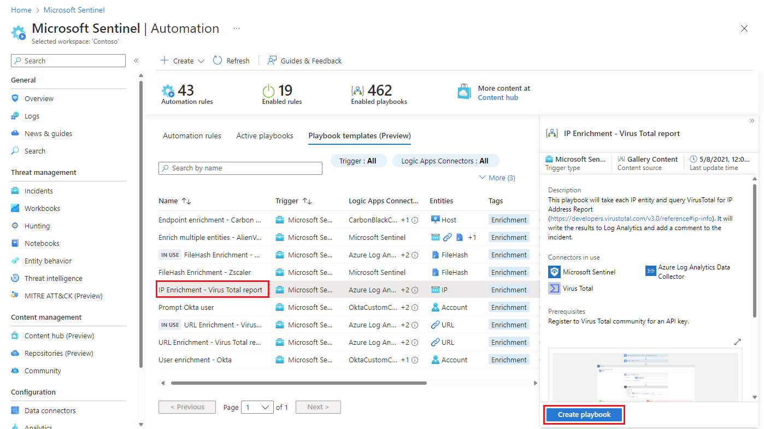Open the Content hub link
Screen dimensions: 764x429
[498, 98]
